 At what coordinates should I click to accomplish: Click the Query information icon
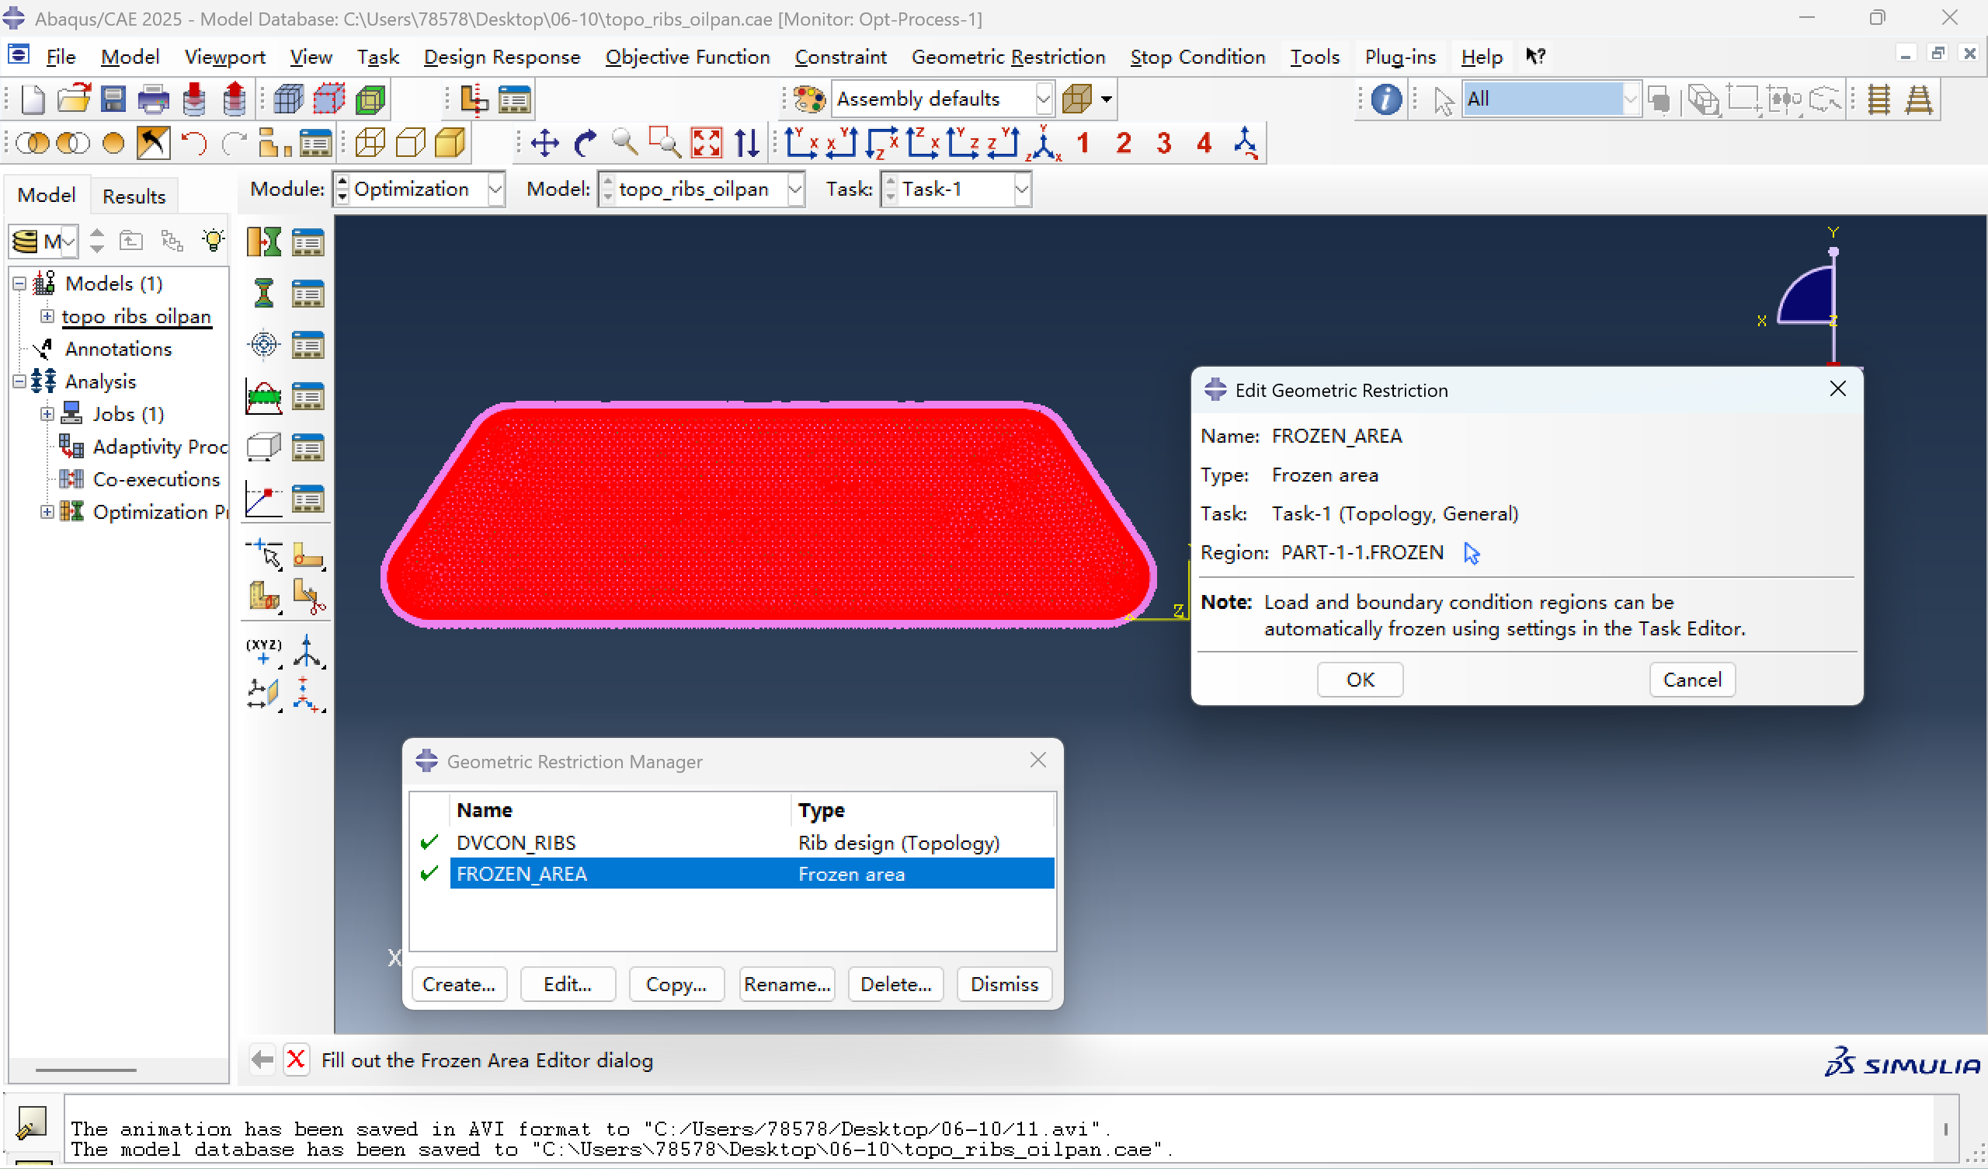coord(1386,99)
